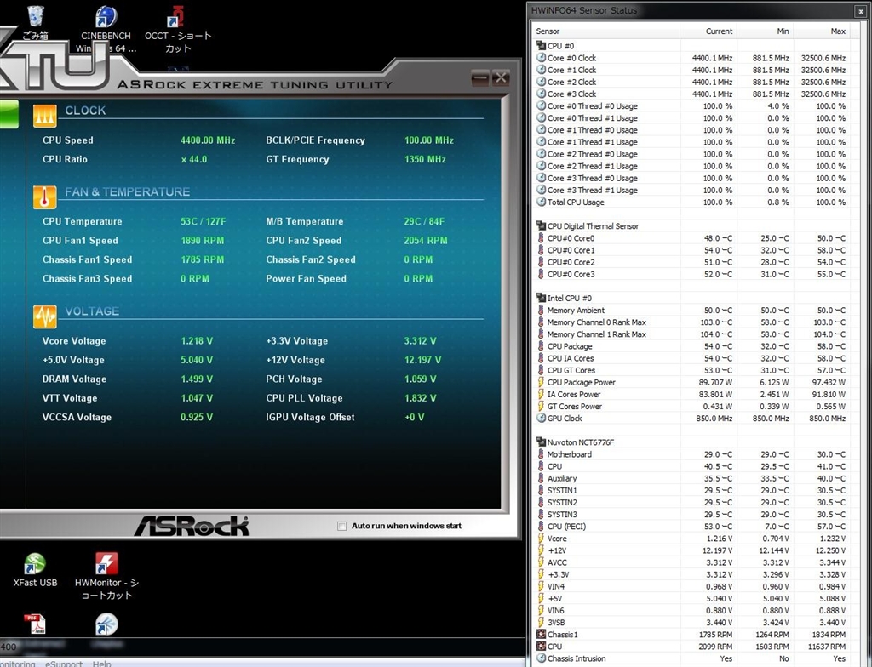Enable Auto run when windows start
Screen dimensions: 872x667
coord(342,526)
